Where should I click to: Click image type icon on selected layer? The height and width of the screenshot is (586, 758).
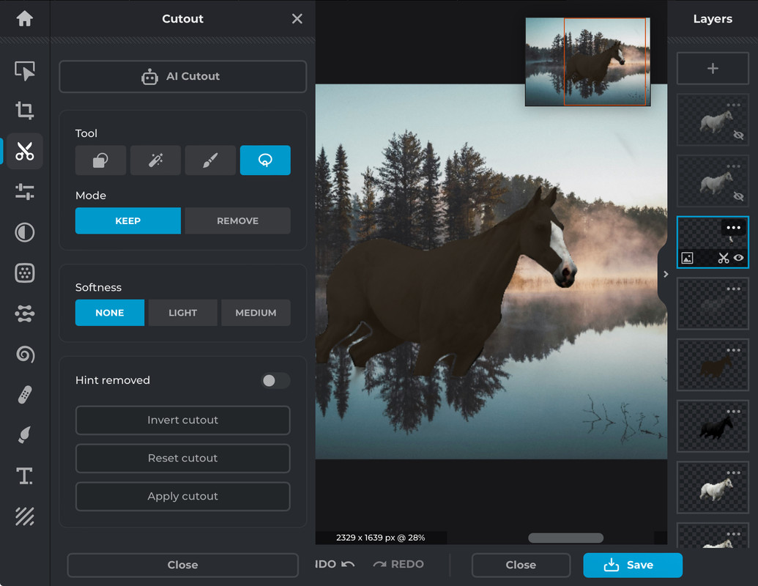coord(687,258)
